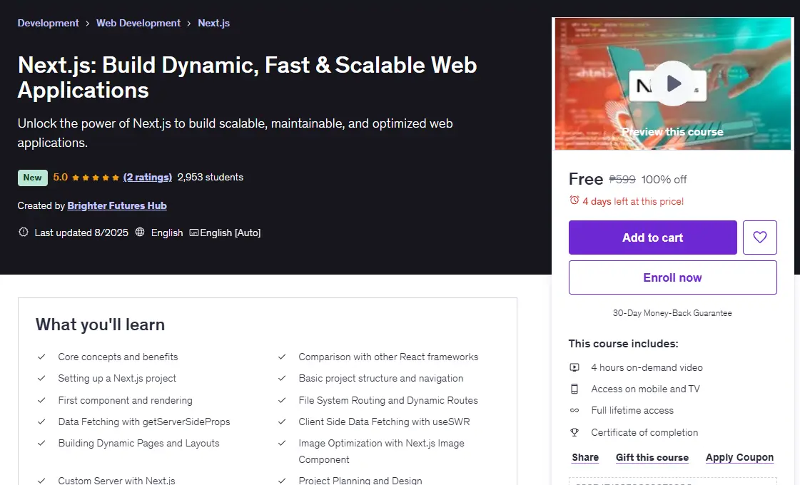Open the Development breadcrumb link
800x485 pixels.
pos(48,23)
